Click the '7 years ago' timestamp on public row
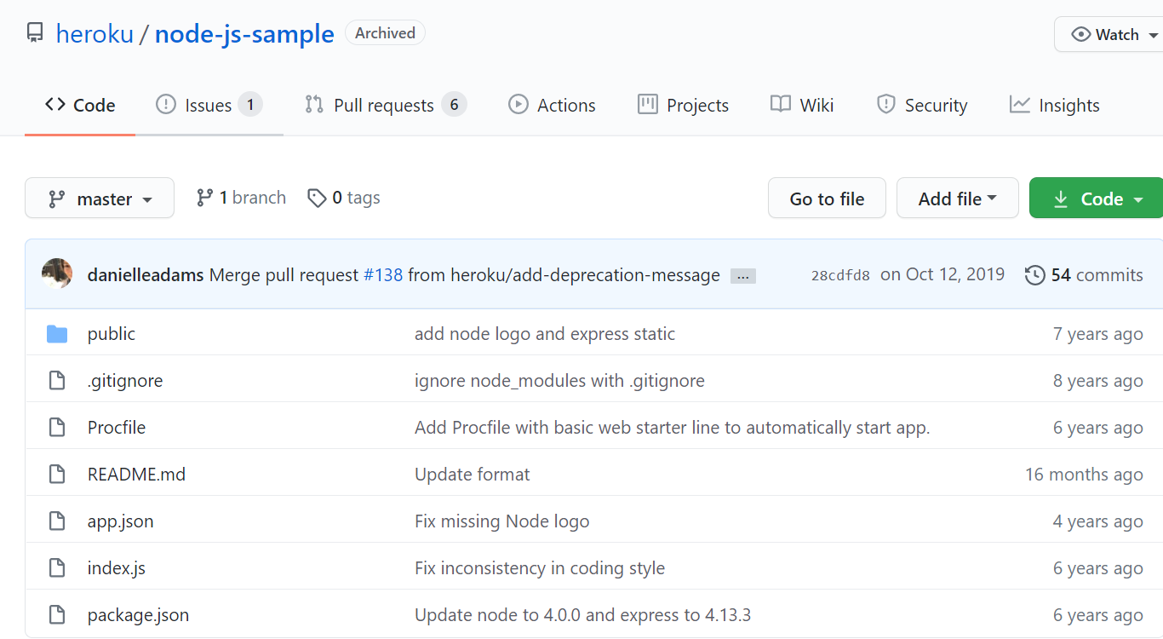The width and height of the screenshot is (1163, 639). click(1098, 334)
